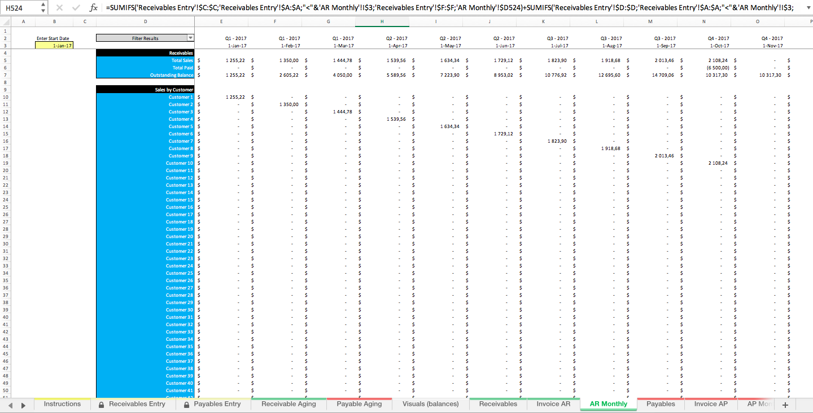
Task: Click the Sales by Customer header cell
Action: coord(145,90)
